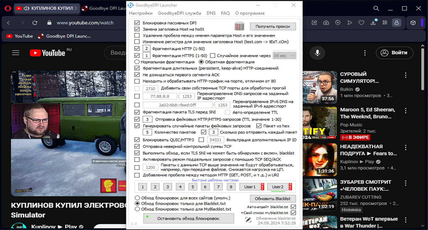The height and width of the screenshot is (230, 428).
Task: Click the heart bookmark icon in address bar
Action: (361, 23)
